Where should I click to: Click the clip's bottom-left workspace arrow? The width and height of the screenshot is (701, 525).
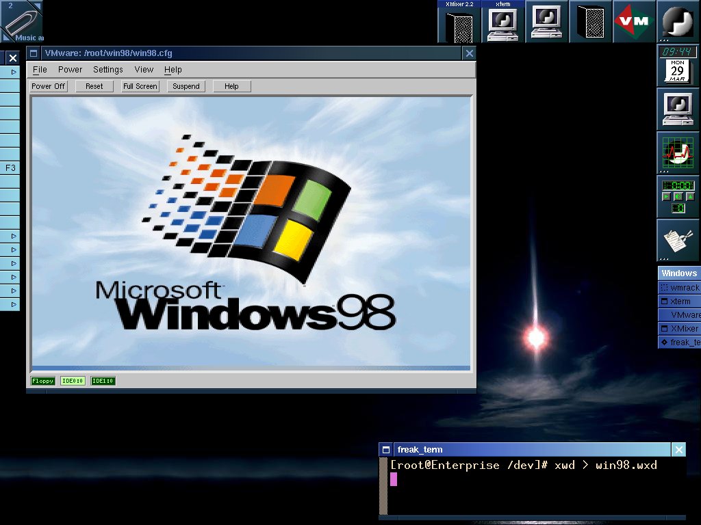click(x=5, y=38)
